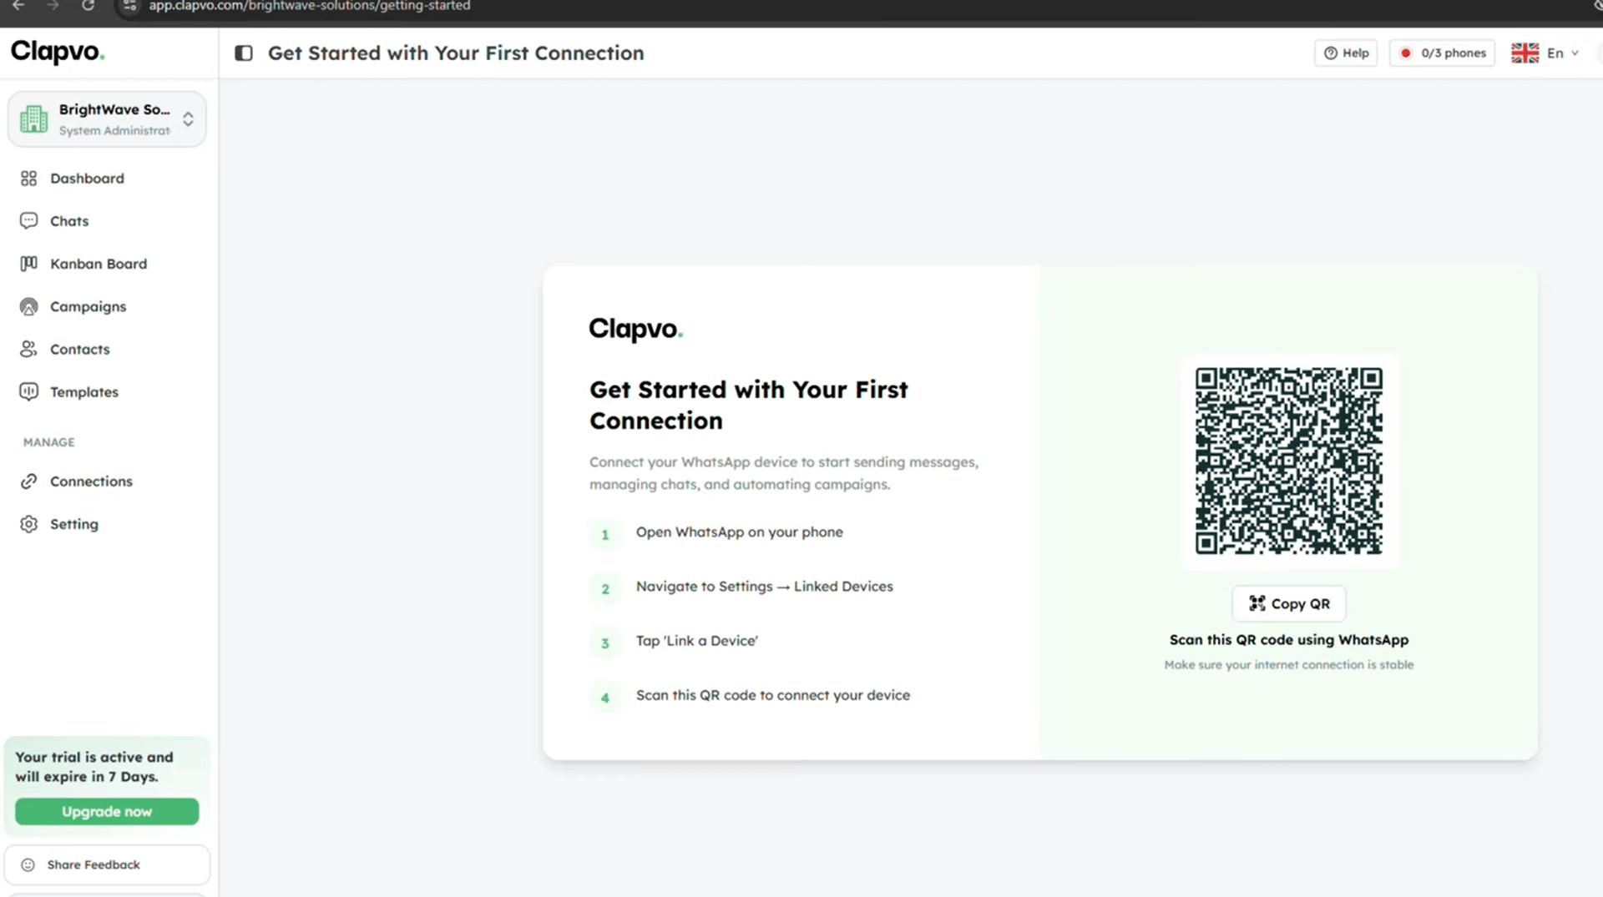Click the Share Feedback button
This screenshot has width=1603, height=897.
pyautogui.click(x=107, y=864)
